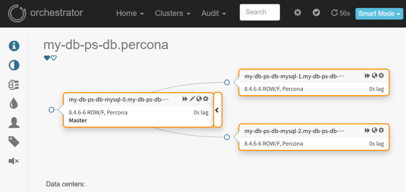The height and width of the screenshot is (192, 406).
Task: Click the tag icon in sidebar
Action: point(14,141)
